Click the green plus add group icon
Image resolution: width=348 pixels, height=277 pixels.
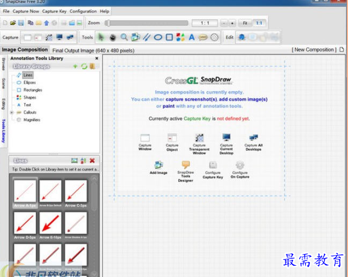pyautogui.click(x=75, y=66)
